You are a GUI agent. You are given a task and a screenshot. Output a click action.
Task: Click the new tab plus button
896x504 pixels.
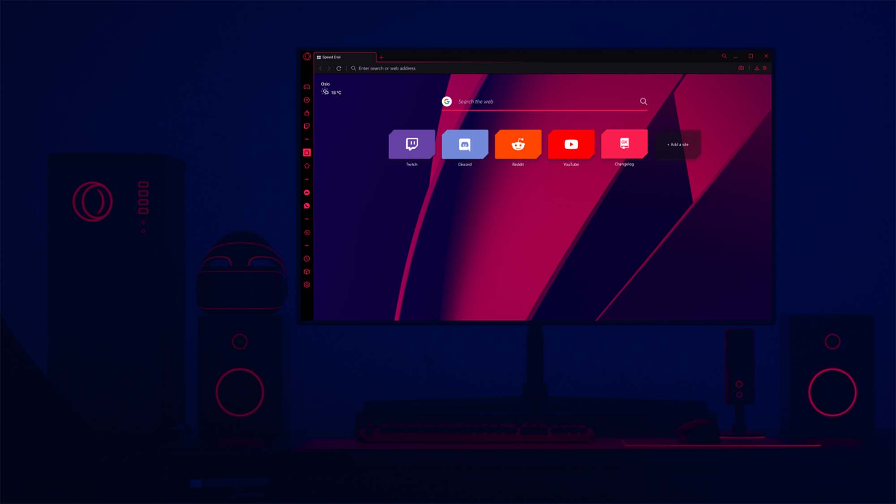pos(382,56)
